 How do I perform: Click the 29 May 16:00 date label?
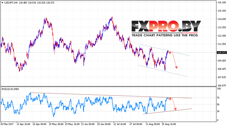click(x=72, y=124)
